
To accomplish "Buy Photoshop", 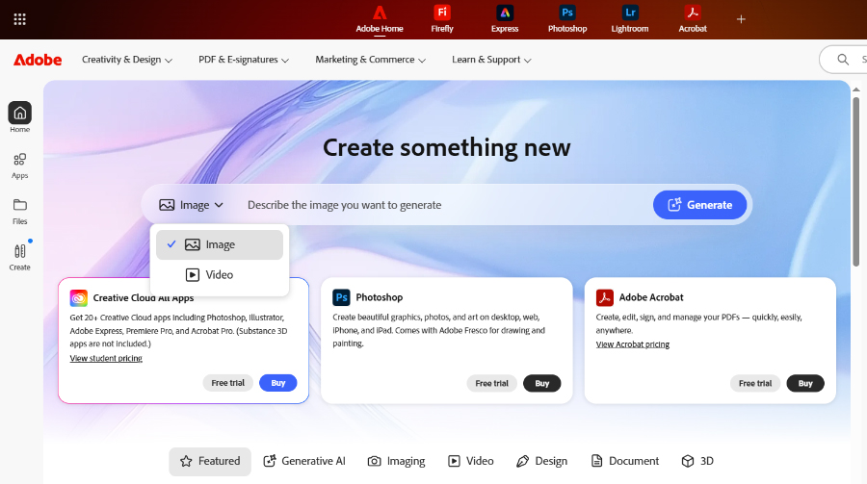I will point(541,383).
